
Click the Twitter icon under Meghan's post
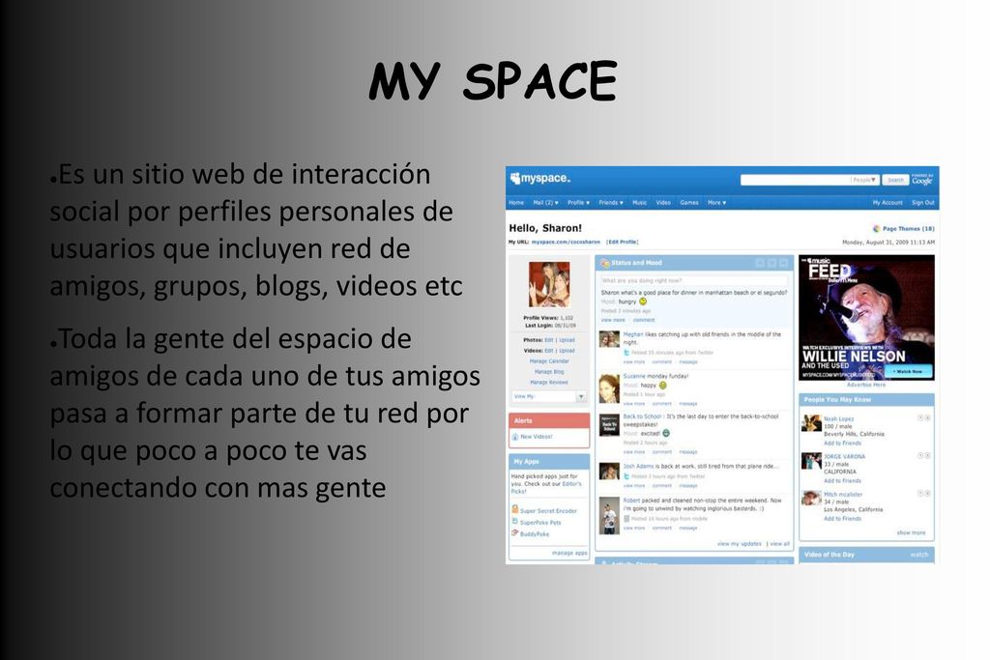coord(626,353)
